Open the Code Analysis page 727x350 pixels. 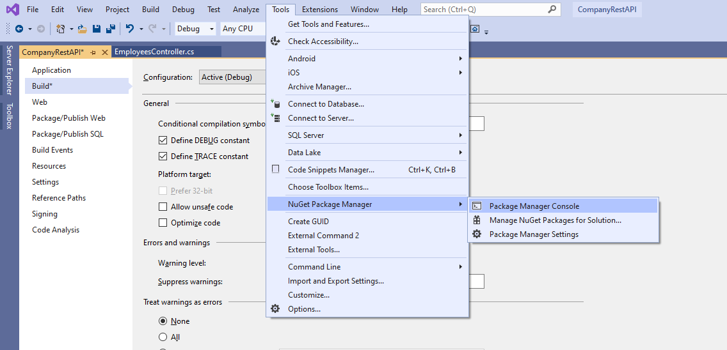click(56, 230)
